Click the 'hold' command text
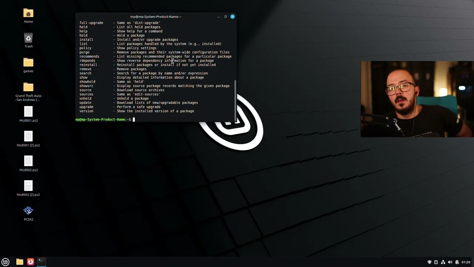The image size is (474, 267). pyautogui.click(x=84, y=36)
